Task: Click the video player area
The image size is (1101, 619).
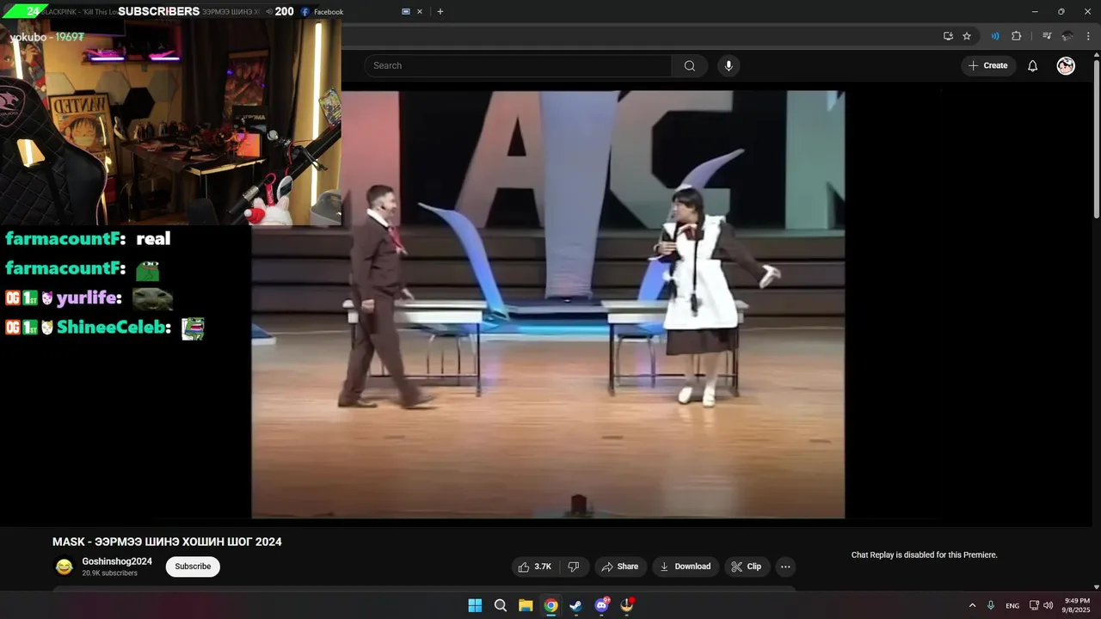Action: 548,304
